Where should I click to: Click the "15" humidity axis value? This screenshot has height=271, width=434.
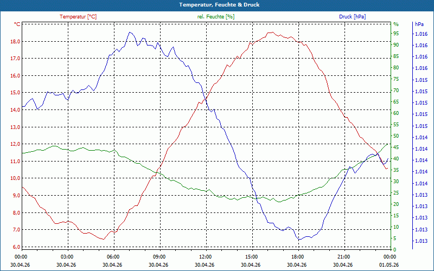396,216
